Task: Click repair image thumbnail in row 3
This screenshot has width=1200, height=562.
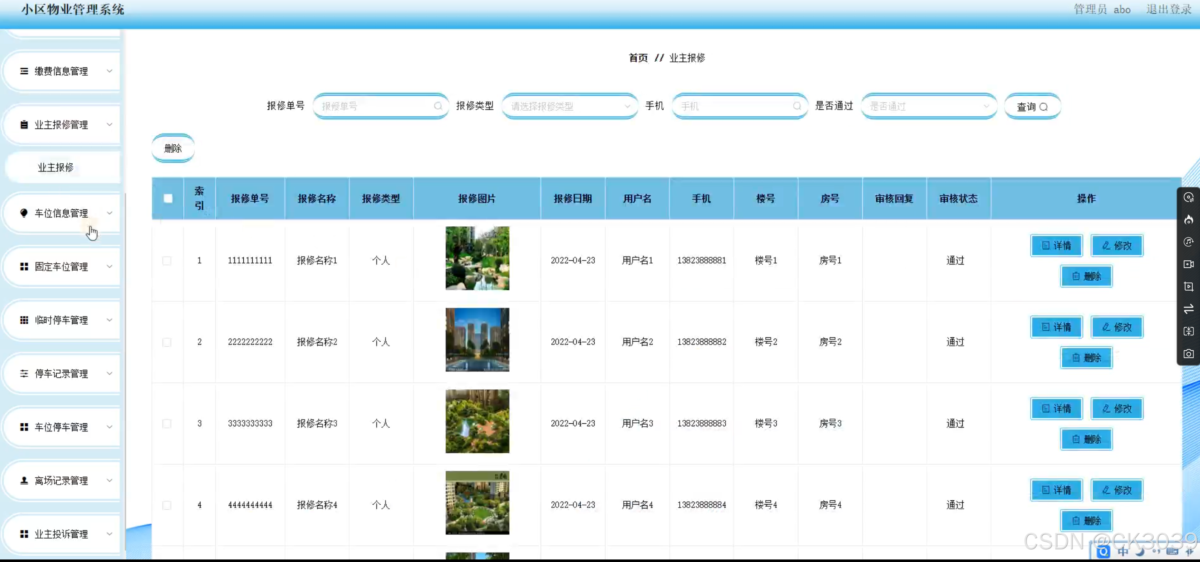Action: (x=477, y=421)
